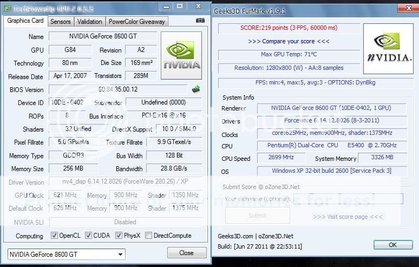Click the Resolution: 1280x800 field in FurMark
The height and width of the screenshot is (267, 419).
click(289, 68)
